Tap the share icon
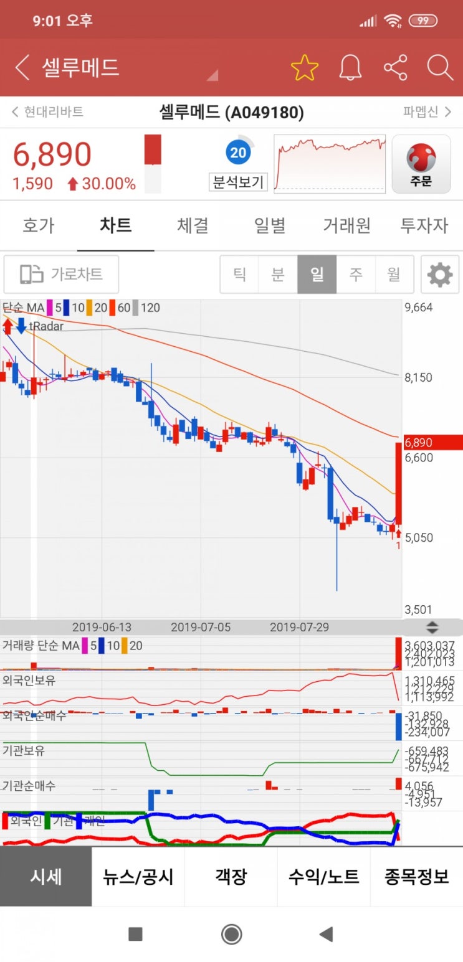The width and height of the screenshot is (463, 962). (x=395, y=67)
